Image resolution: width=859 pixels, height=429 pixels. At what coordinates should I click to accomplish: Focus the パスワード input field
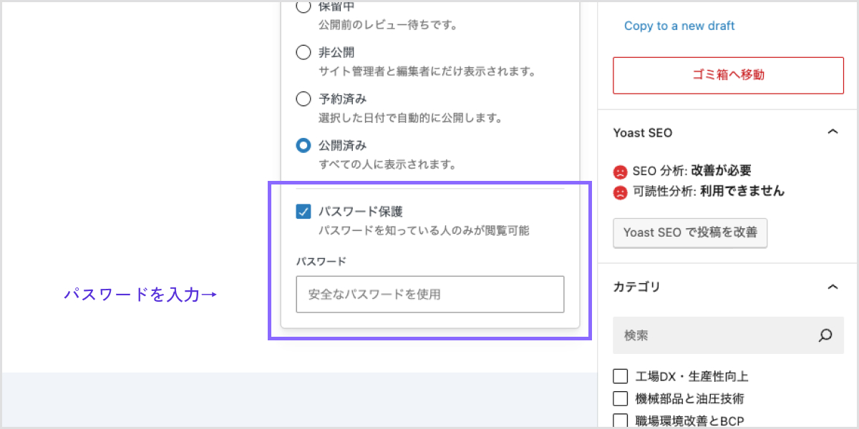pos(429,294)
